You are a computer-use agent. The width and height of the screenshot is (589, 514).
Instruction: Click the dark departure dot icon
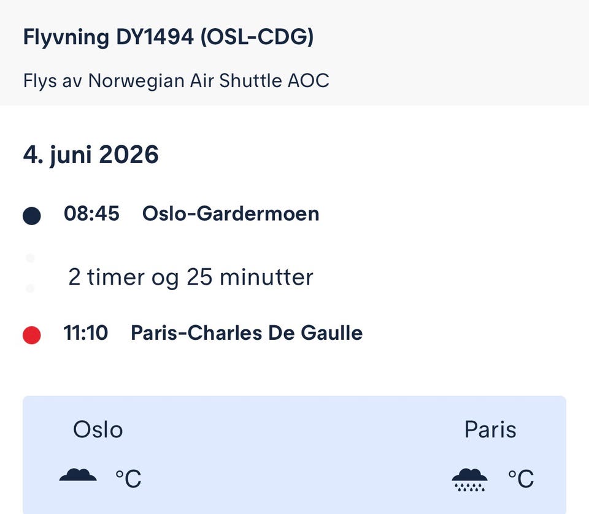click(x=31, y=216)
